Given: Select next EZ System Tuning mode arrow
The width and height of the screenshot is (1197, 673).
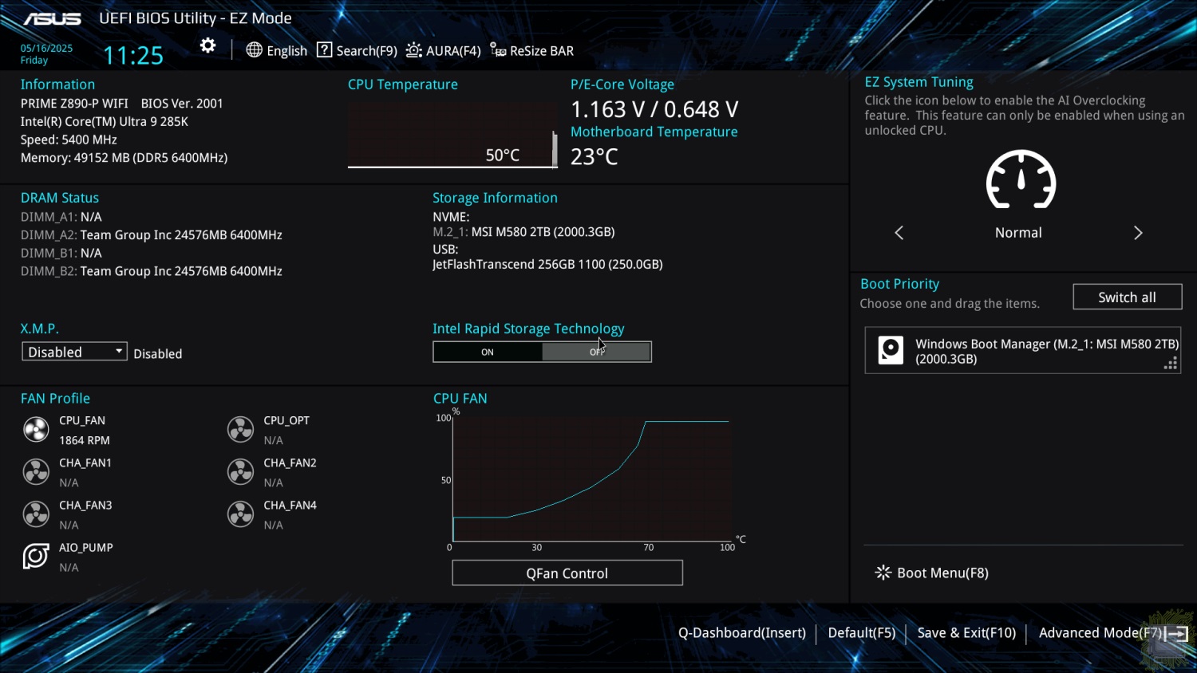Looking at the screenshot, I should 1138,233.
